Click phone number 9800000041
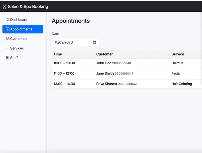This screenshot has width=202, height=153. (x=124, y=74)
